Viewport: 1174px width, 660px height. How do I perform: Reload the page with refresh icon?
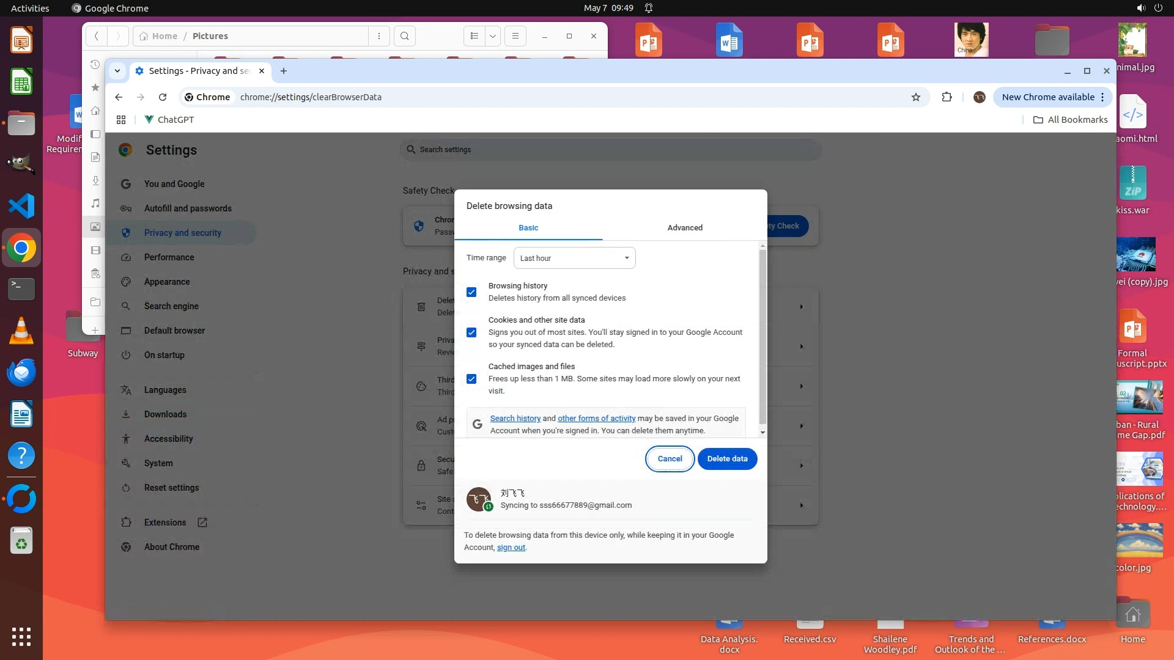tap(163, 97)
